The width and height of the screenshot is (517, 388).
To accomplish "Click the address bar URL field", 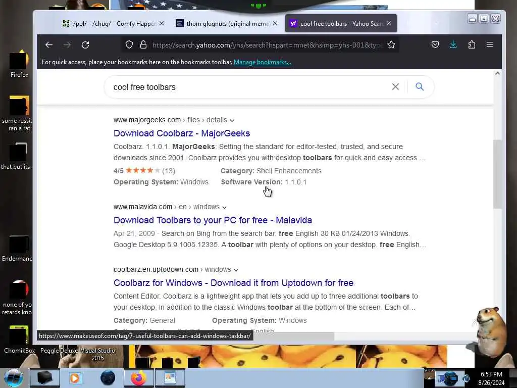I will click(x=267, y=45).
